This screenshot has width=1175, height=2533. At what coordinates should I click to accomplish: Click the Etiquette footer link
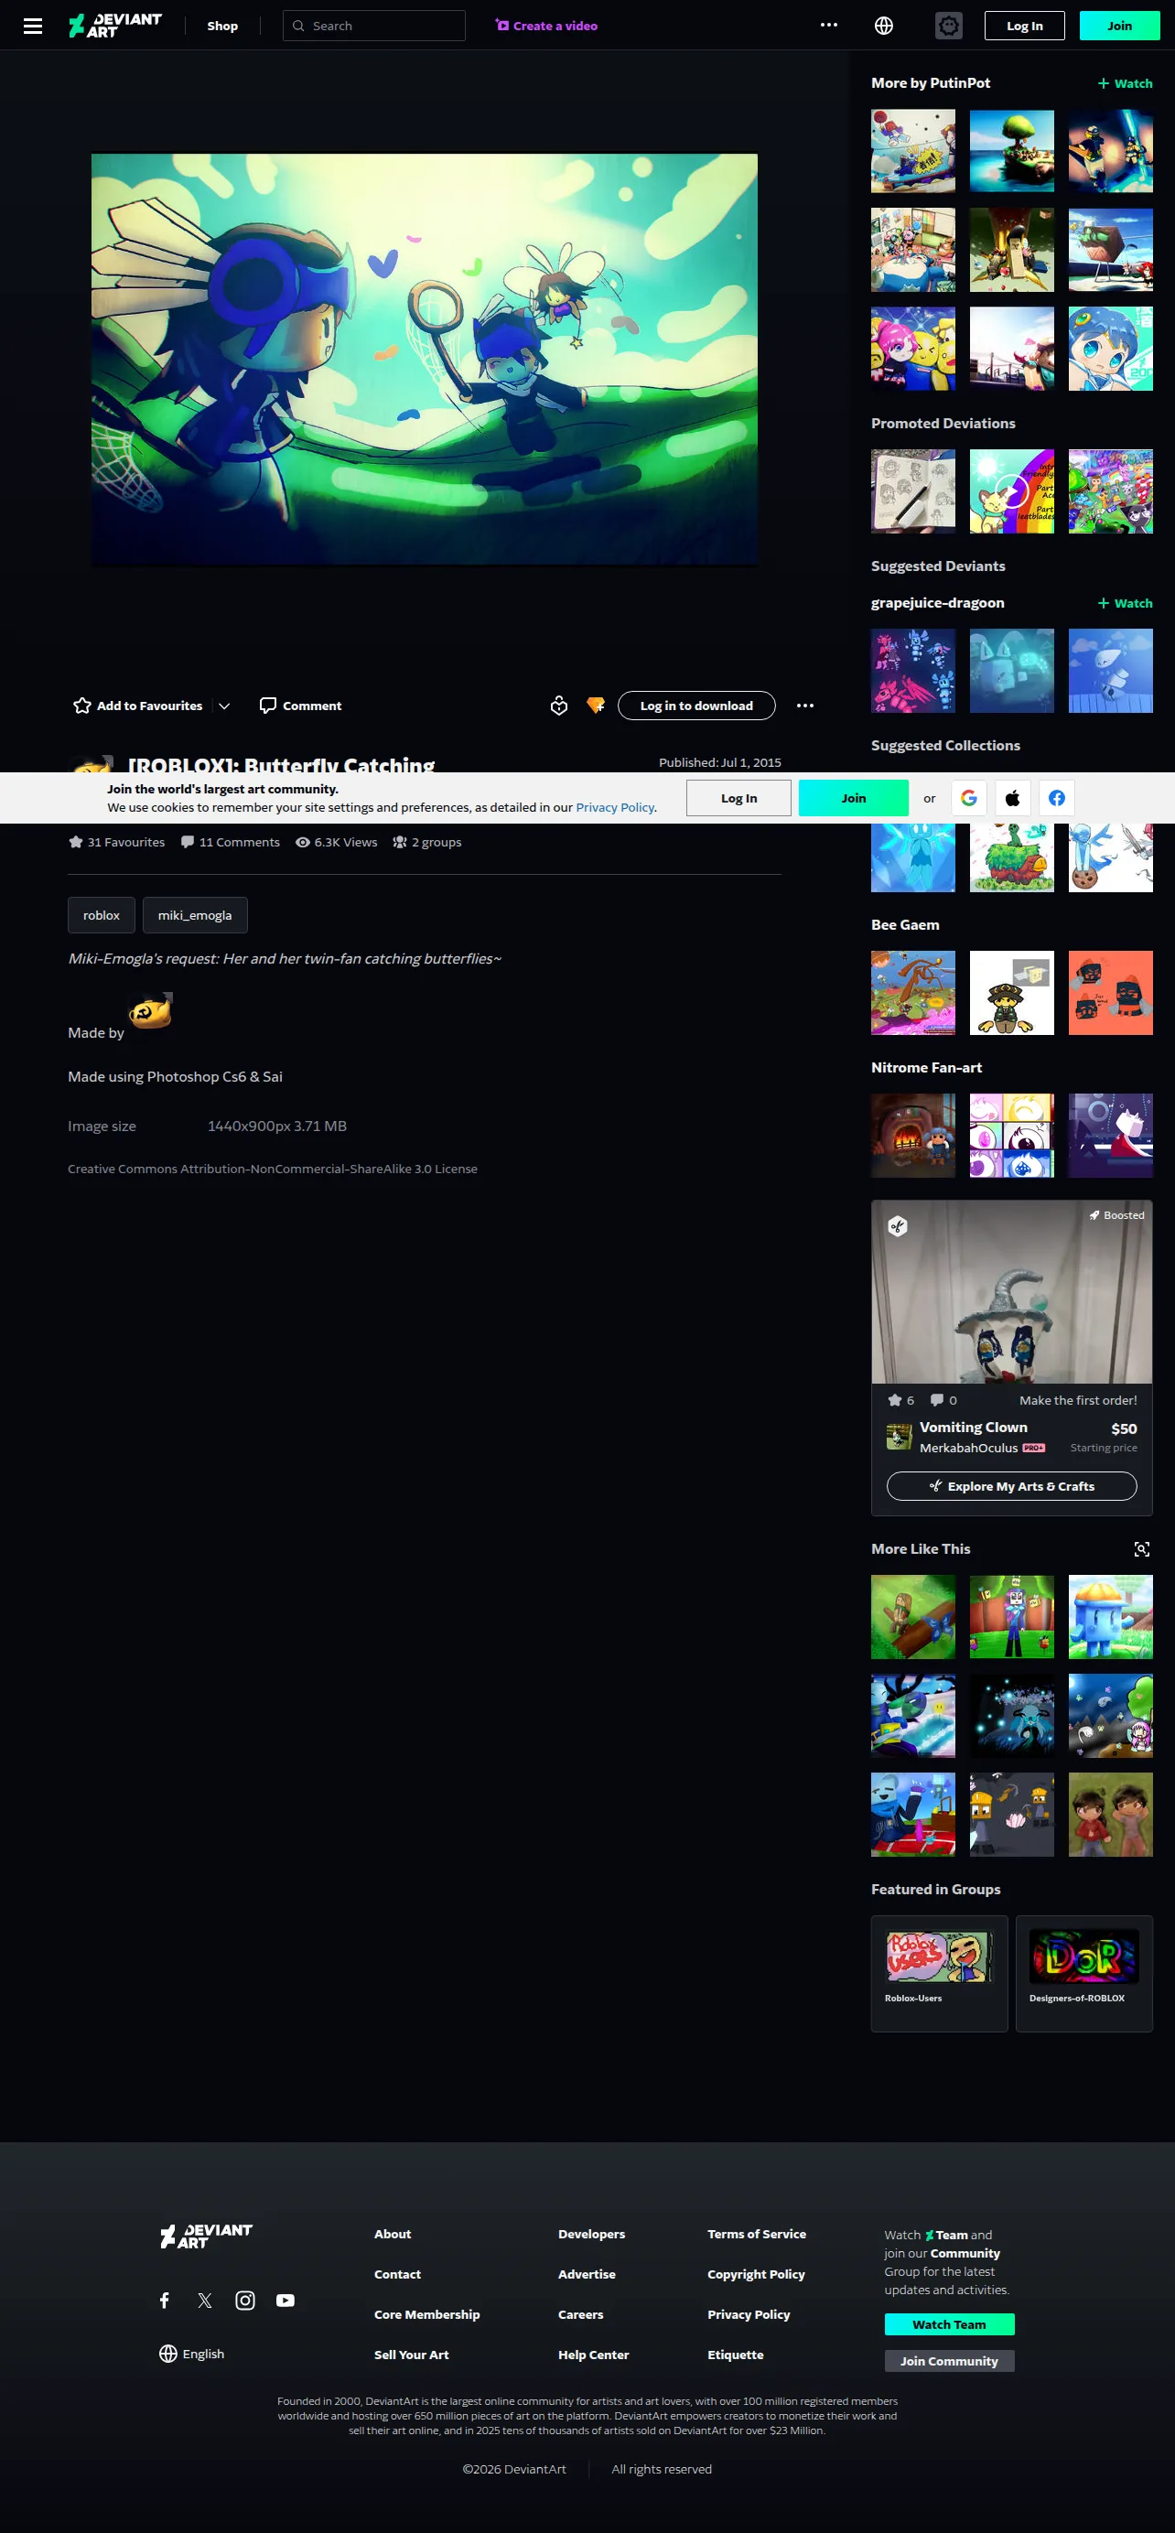pos(736,2354)
